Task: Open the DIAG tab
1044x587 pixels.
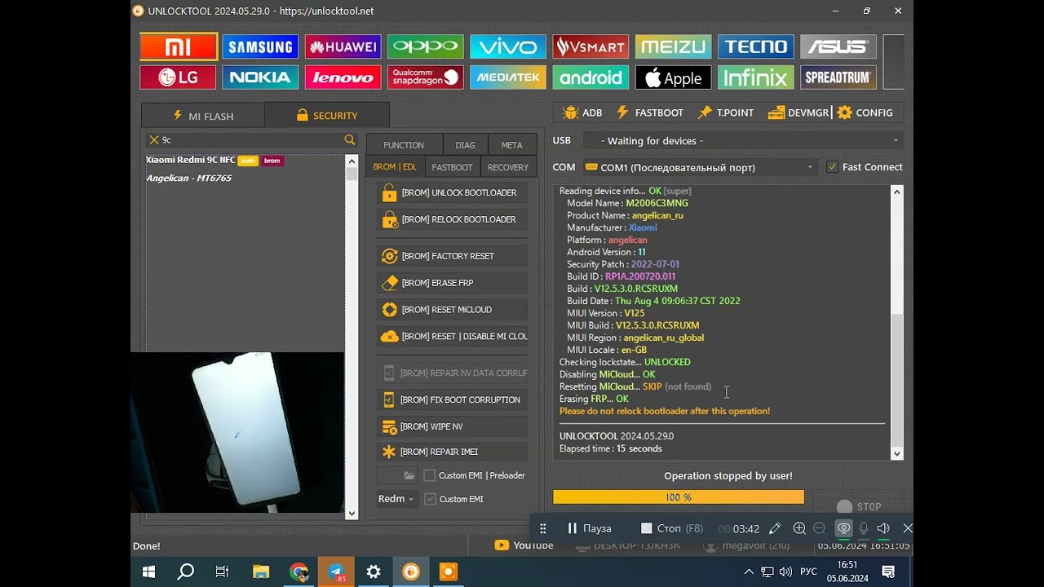Action: click(465, 145)
